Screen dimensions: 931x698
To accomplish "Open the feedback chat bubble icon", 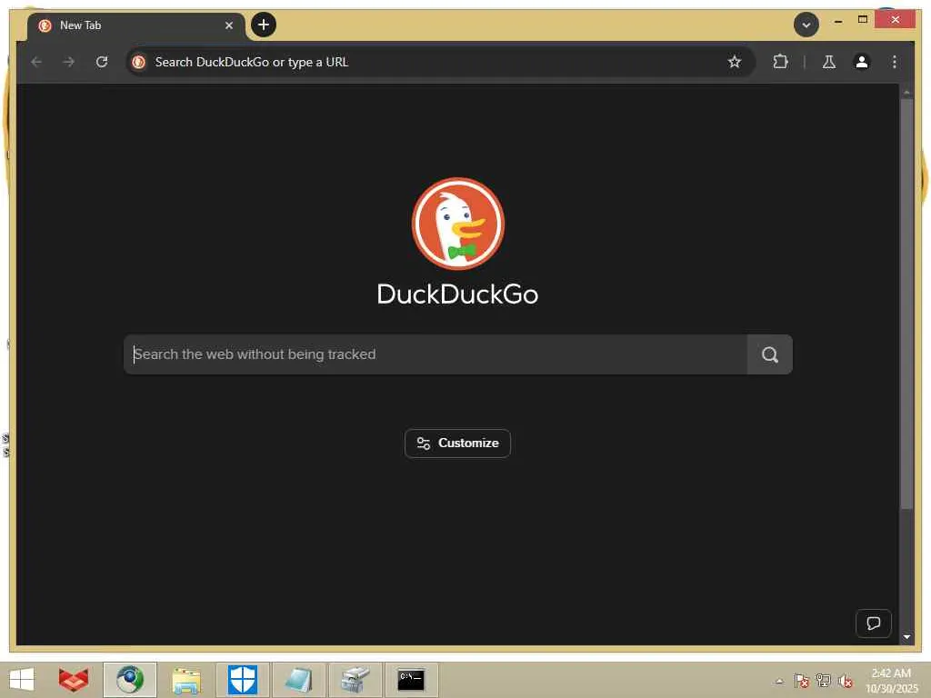I will click(x=873, y=623).
